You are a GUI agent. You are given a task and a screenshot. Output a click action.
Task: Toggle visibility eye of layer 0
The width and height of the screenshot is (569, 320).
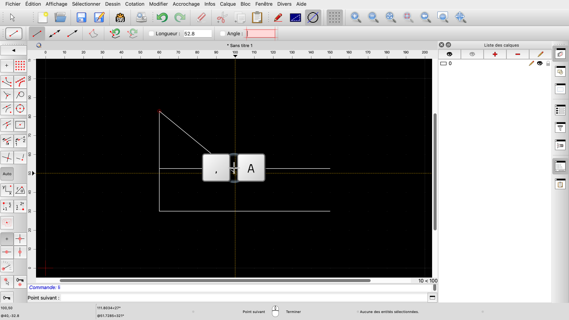(540, 63)
